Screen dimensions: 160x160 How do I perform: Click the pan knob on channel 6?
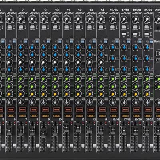9,102
